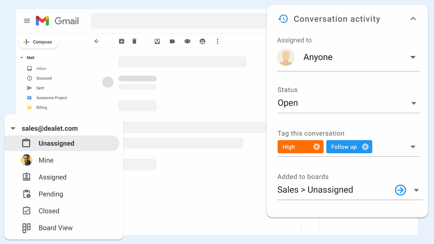Click the assign conversation circle icon
This screenshot has height=244, width=434.
point(202,41)
